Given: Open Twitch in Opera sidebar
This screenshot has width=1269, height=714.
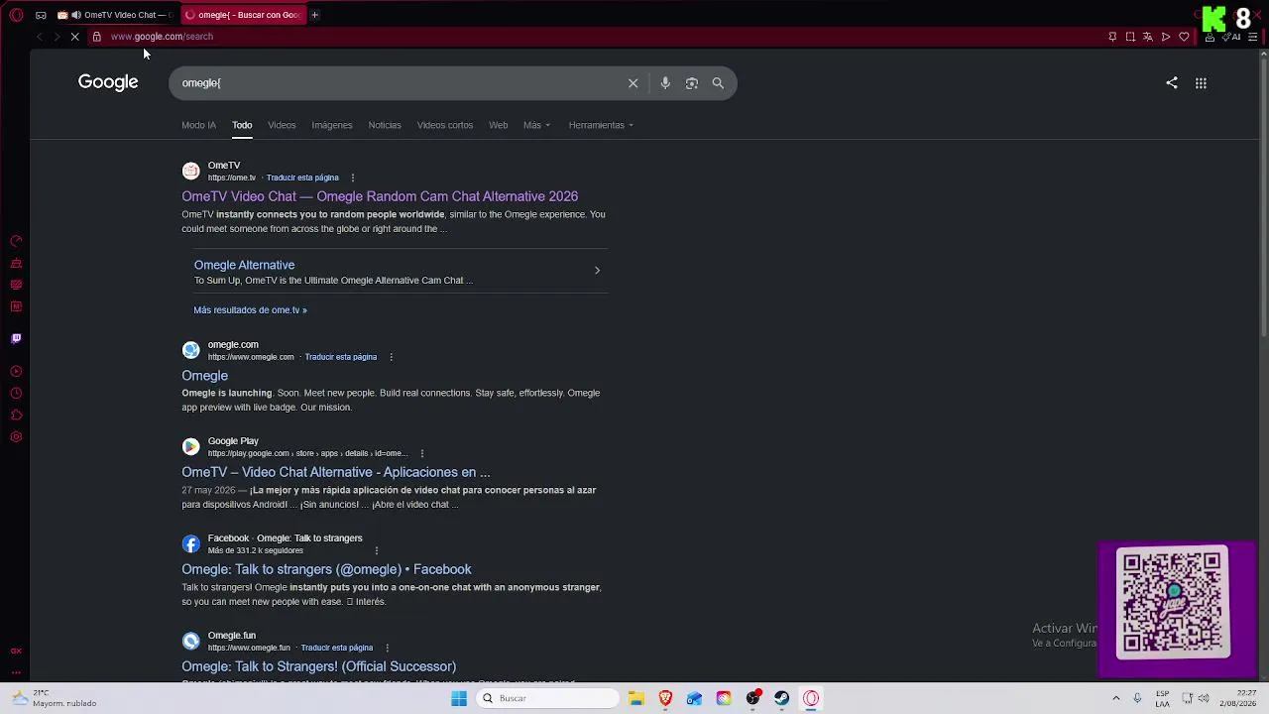Looking at the screenshot, I should tap(16, 338).
